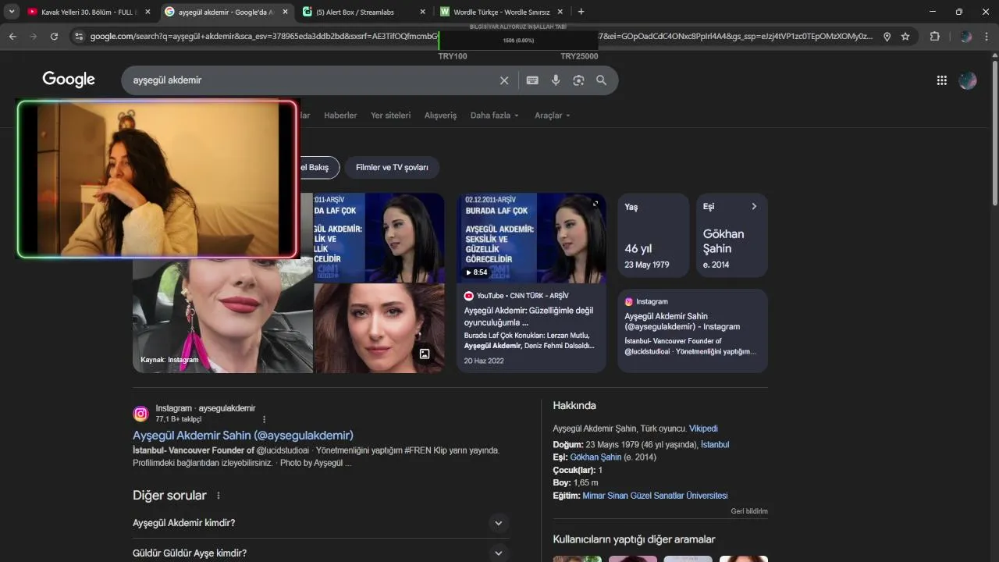Click into the Google search input field
This screenshot has height=562, width=999.
(x=312, y=80)
